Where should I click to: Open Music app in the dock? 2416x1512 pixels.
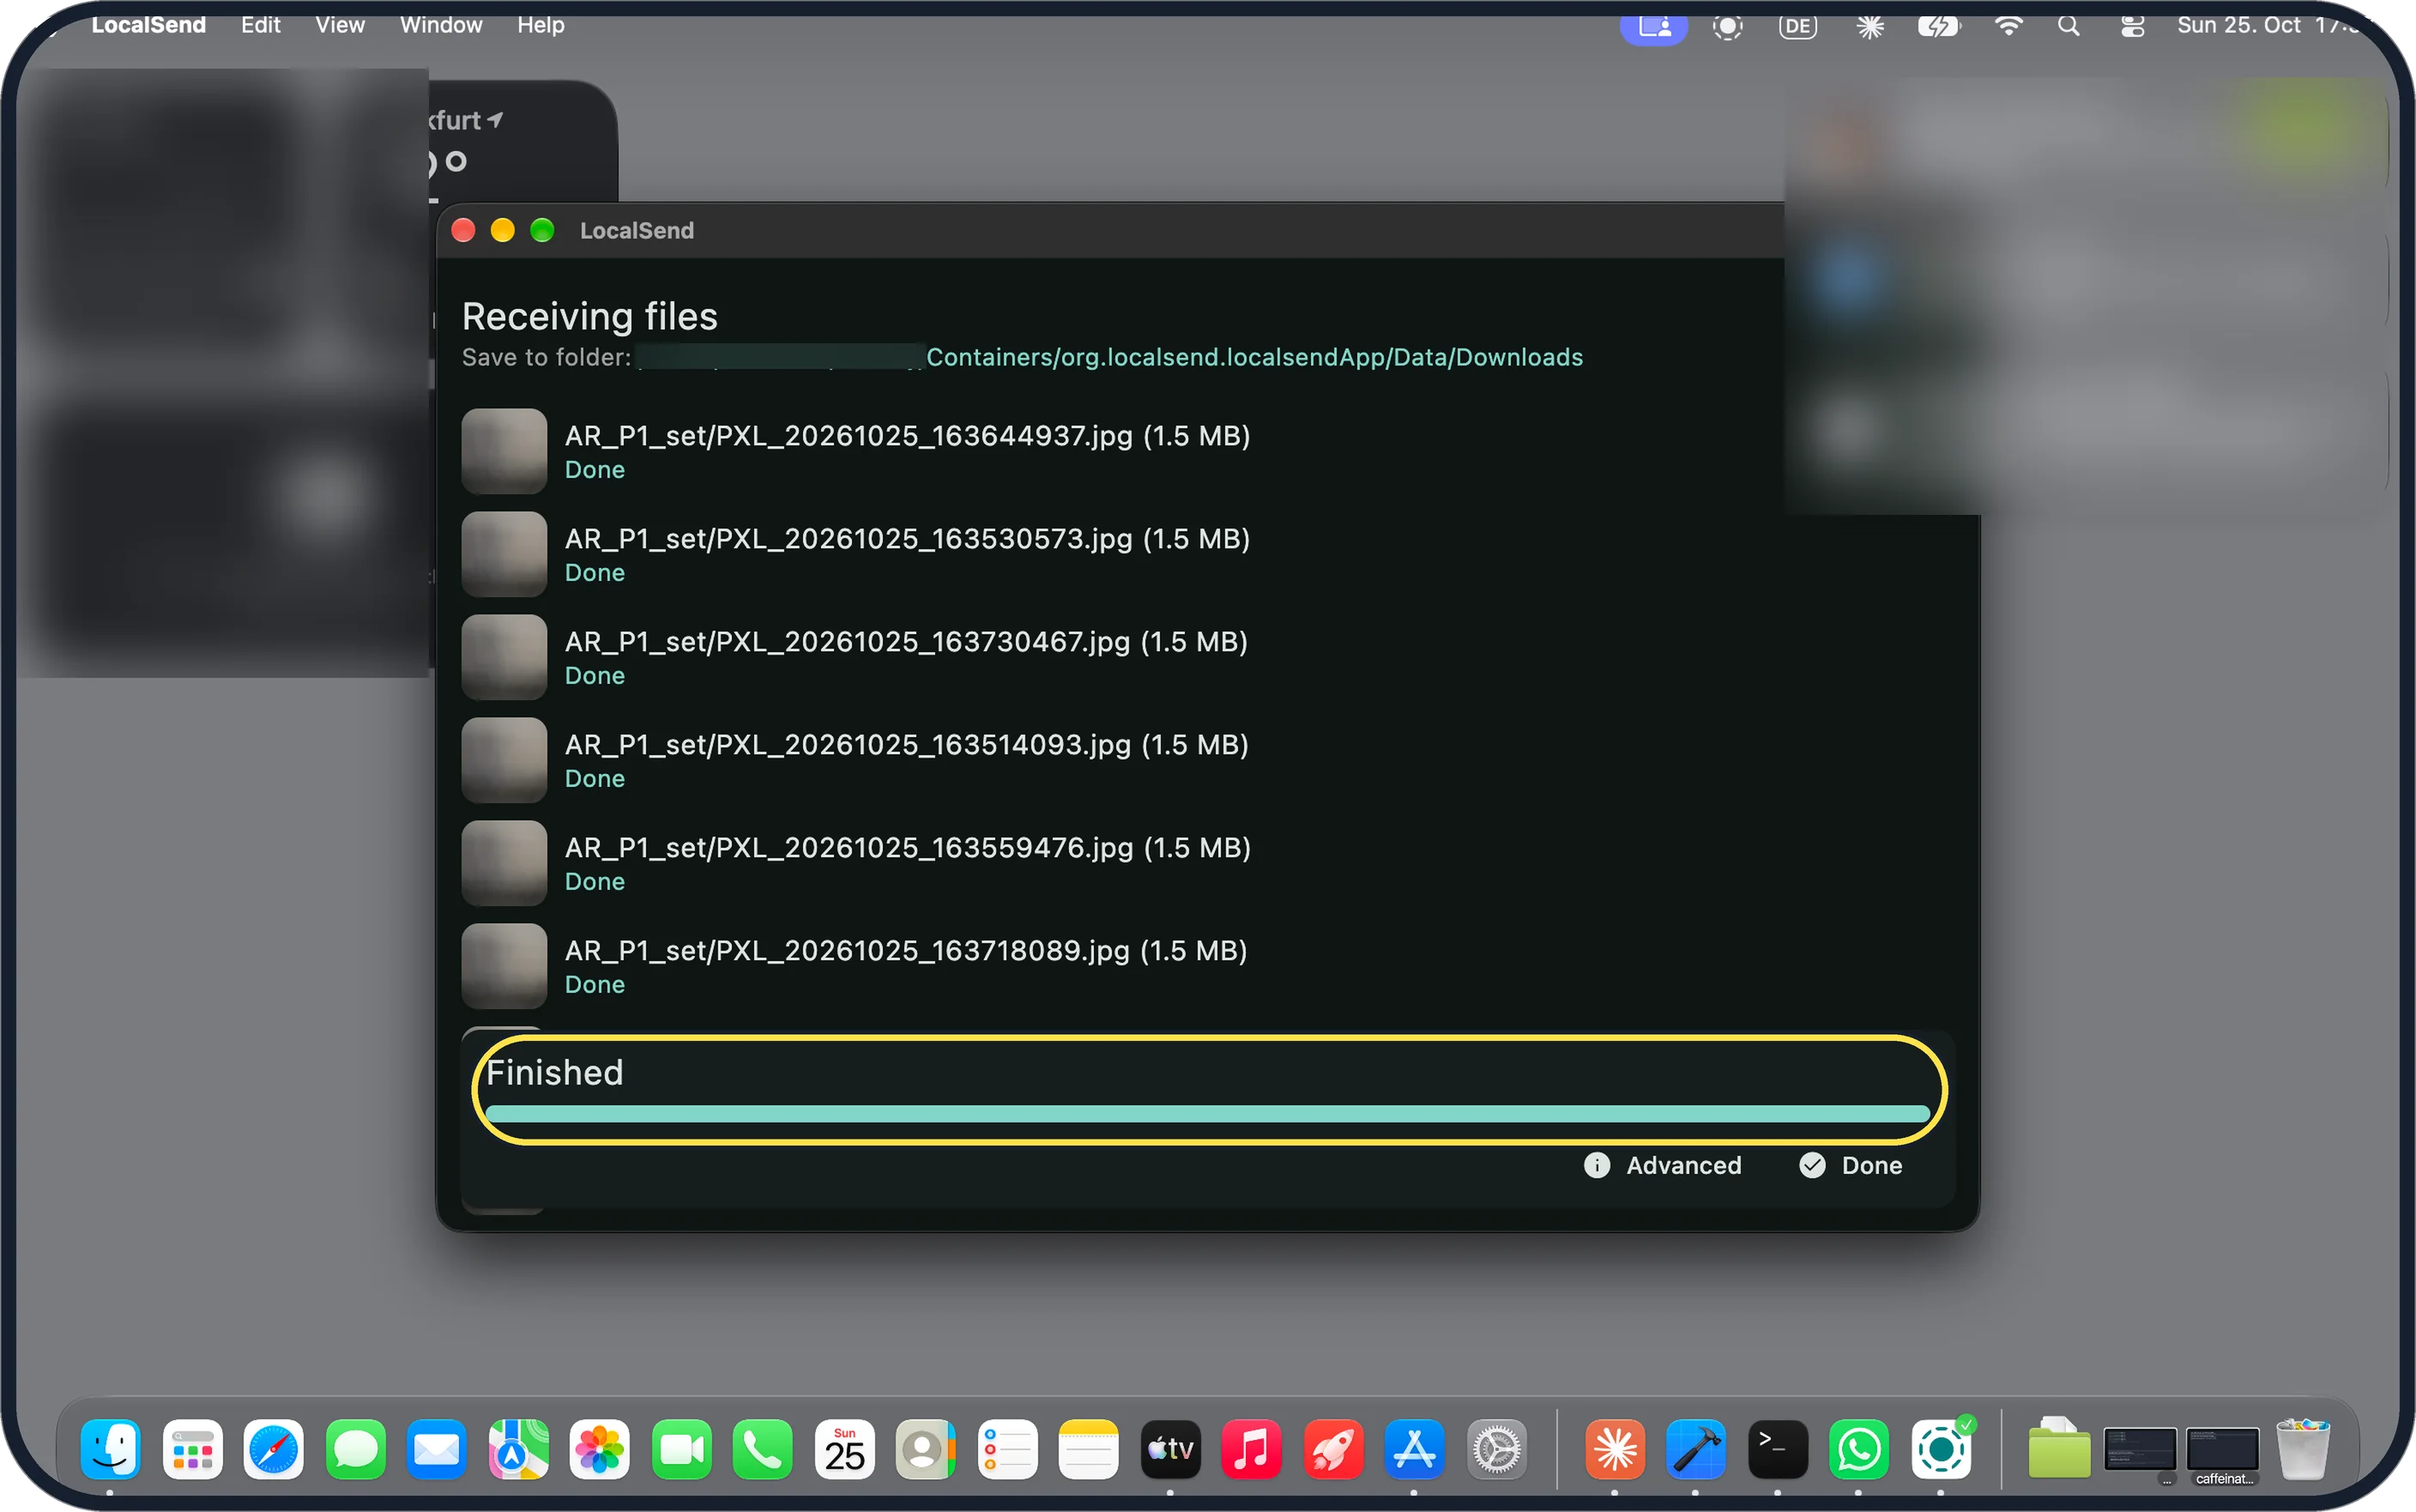pyautogui.click(x=1252, y=1449)
